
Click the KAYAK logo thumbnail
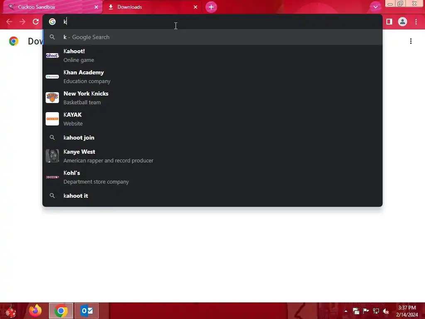tap(52, 119)
